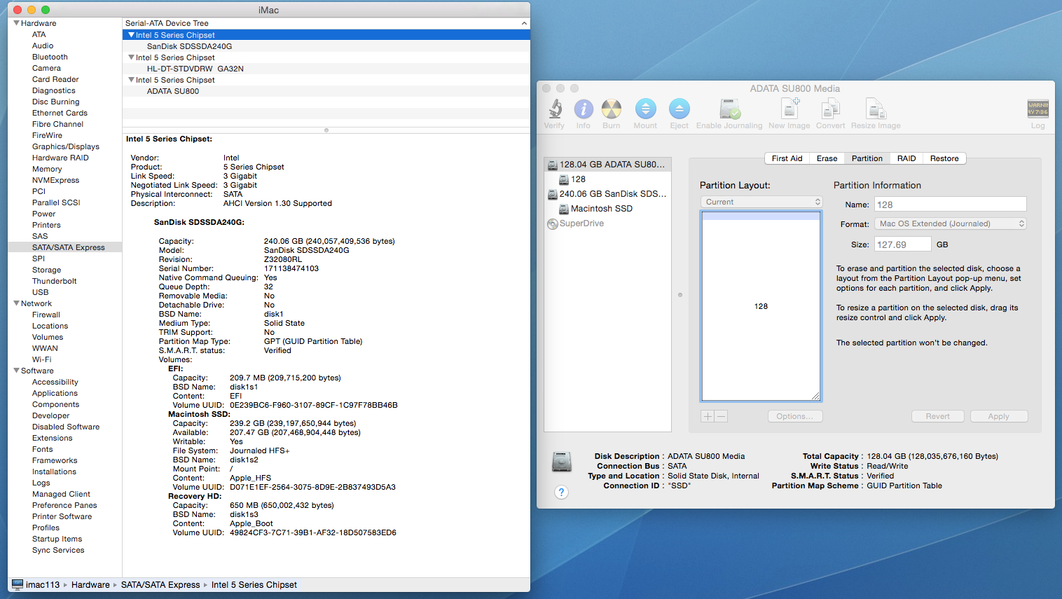
Task: Collapse the Software section in sidebar
Action: click(x=16, y=371)
